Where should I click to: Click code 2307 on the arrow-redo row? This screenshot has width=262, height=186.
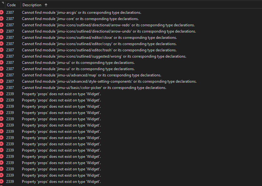pos(10,25)
